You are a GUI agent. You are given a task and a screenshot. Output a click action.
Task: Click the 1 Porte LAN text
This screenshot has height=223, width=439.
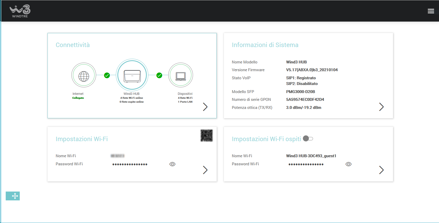click(185, 102)
